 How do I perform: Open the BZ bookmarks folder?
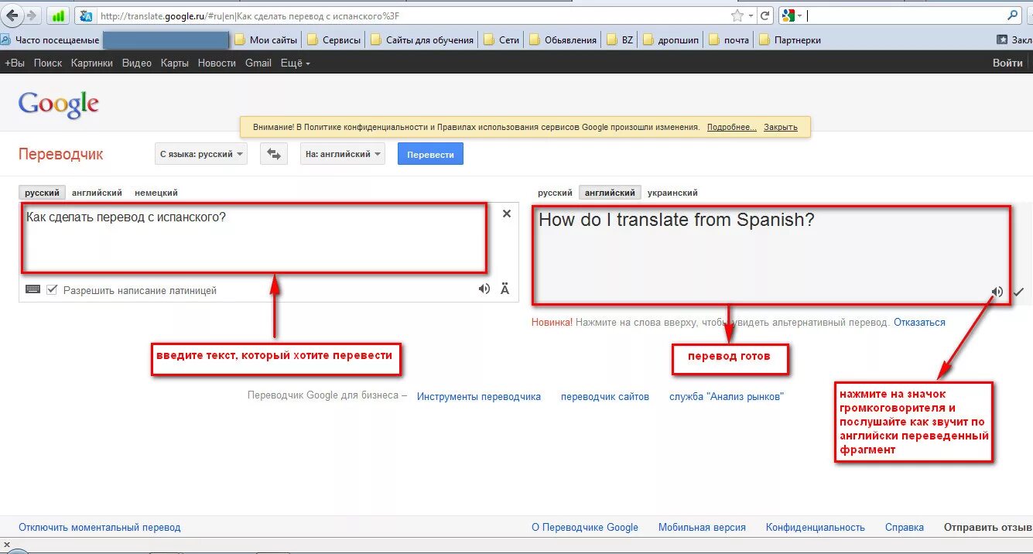click(620, 39)
